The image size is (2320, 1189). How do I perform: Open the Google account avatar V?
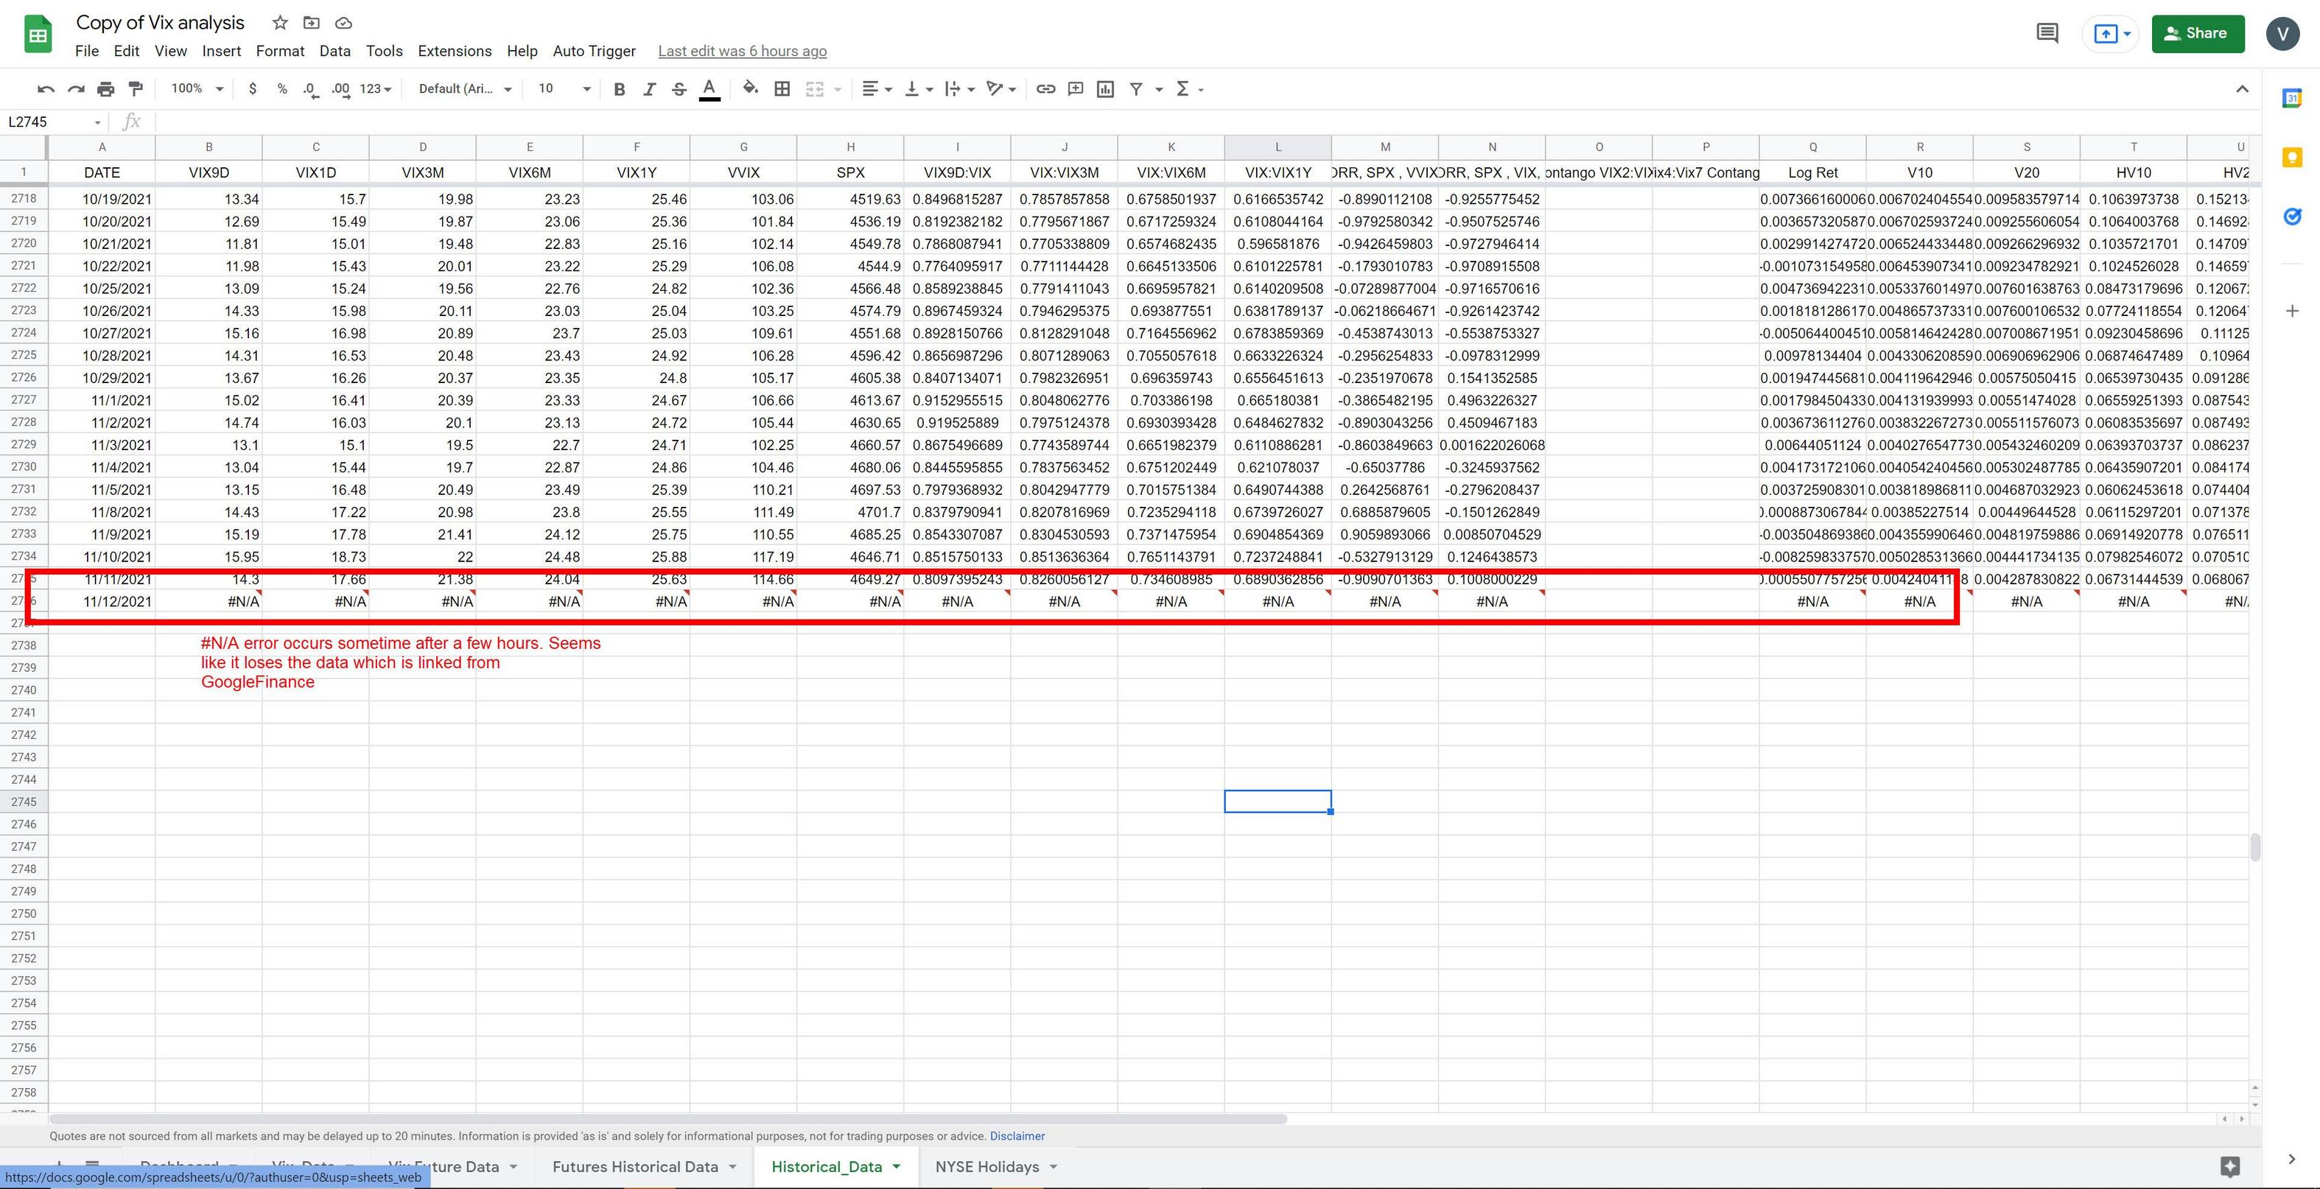click(x=2282, y=34)
